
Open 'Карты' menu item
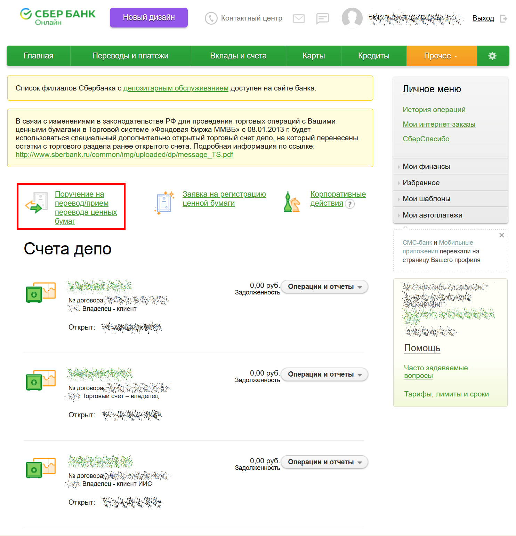click(314, 56)
